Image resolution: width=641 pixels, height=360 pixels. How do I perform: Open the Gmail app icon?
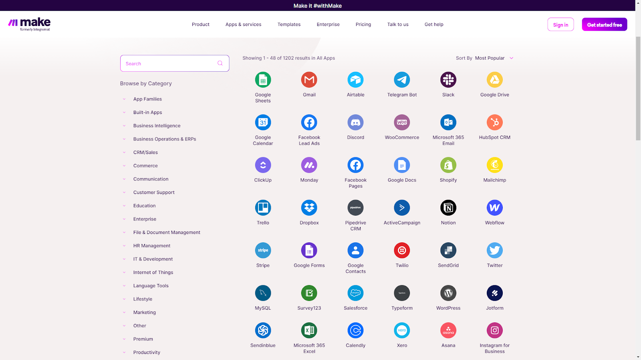click(x=309, y=80)
